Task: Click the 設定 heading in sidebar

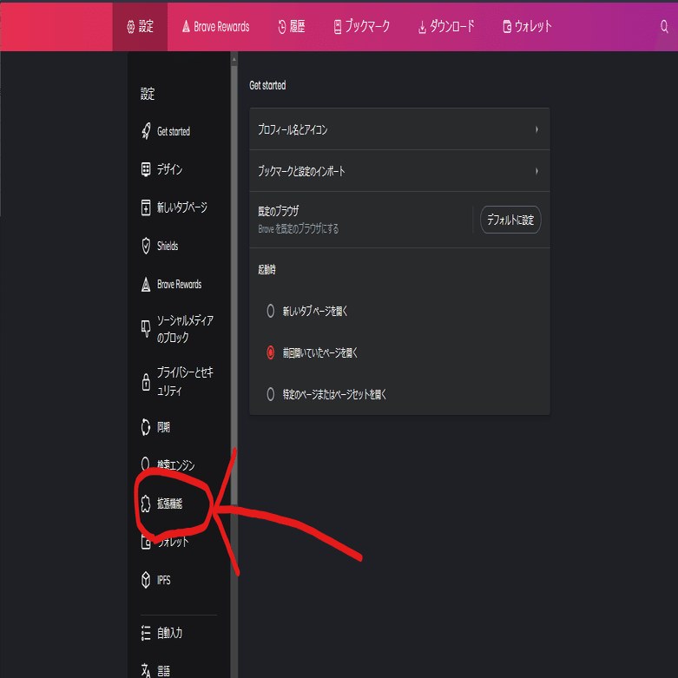Action: [x=148, y=94]
